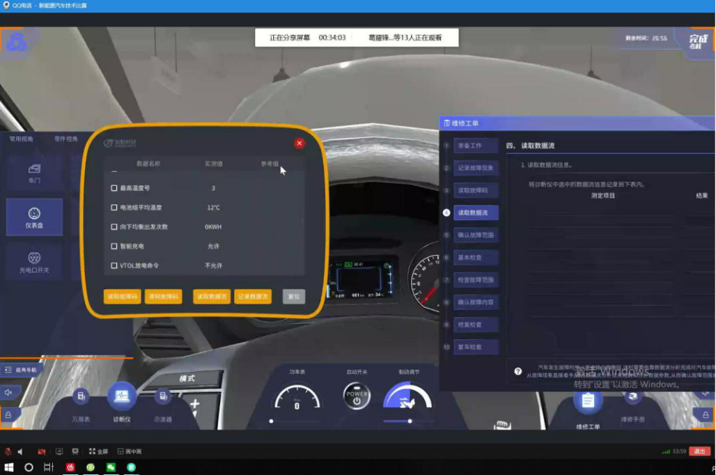The height and width of the screenshot is (475, 716).
Task: Switch to the 零件视角 tab
Action: (66, 139)
